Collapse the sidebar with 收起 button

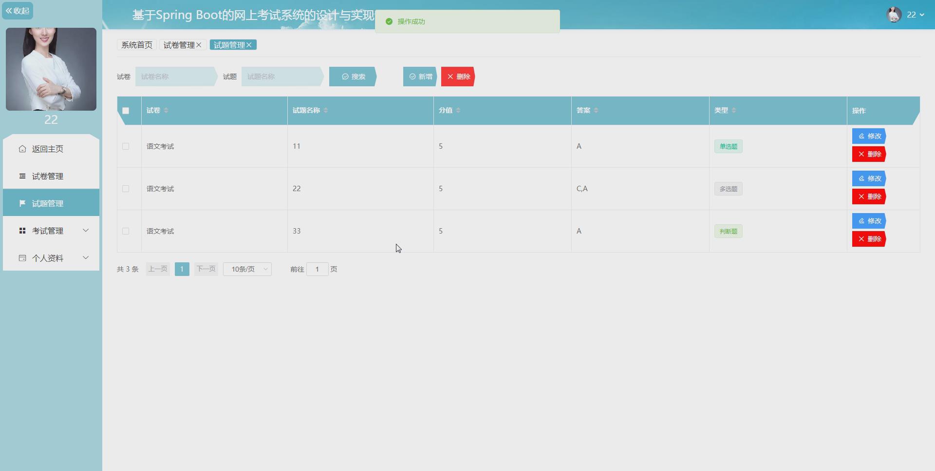[18, 11]
